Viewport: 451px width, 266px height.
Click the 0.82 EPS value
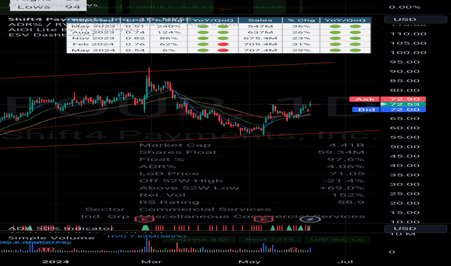pyautogui.click(x=135, y=38)
